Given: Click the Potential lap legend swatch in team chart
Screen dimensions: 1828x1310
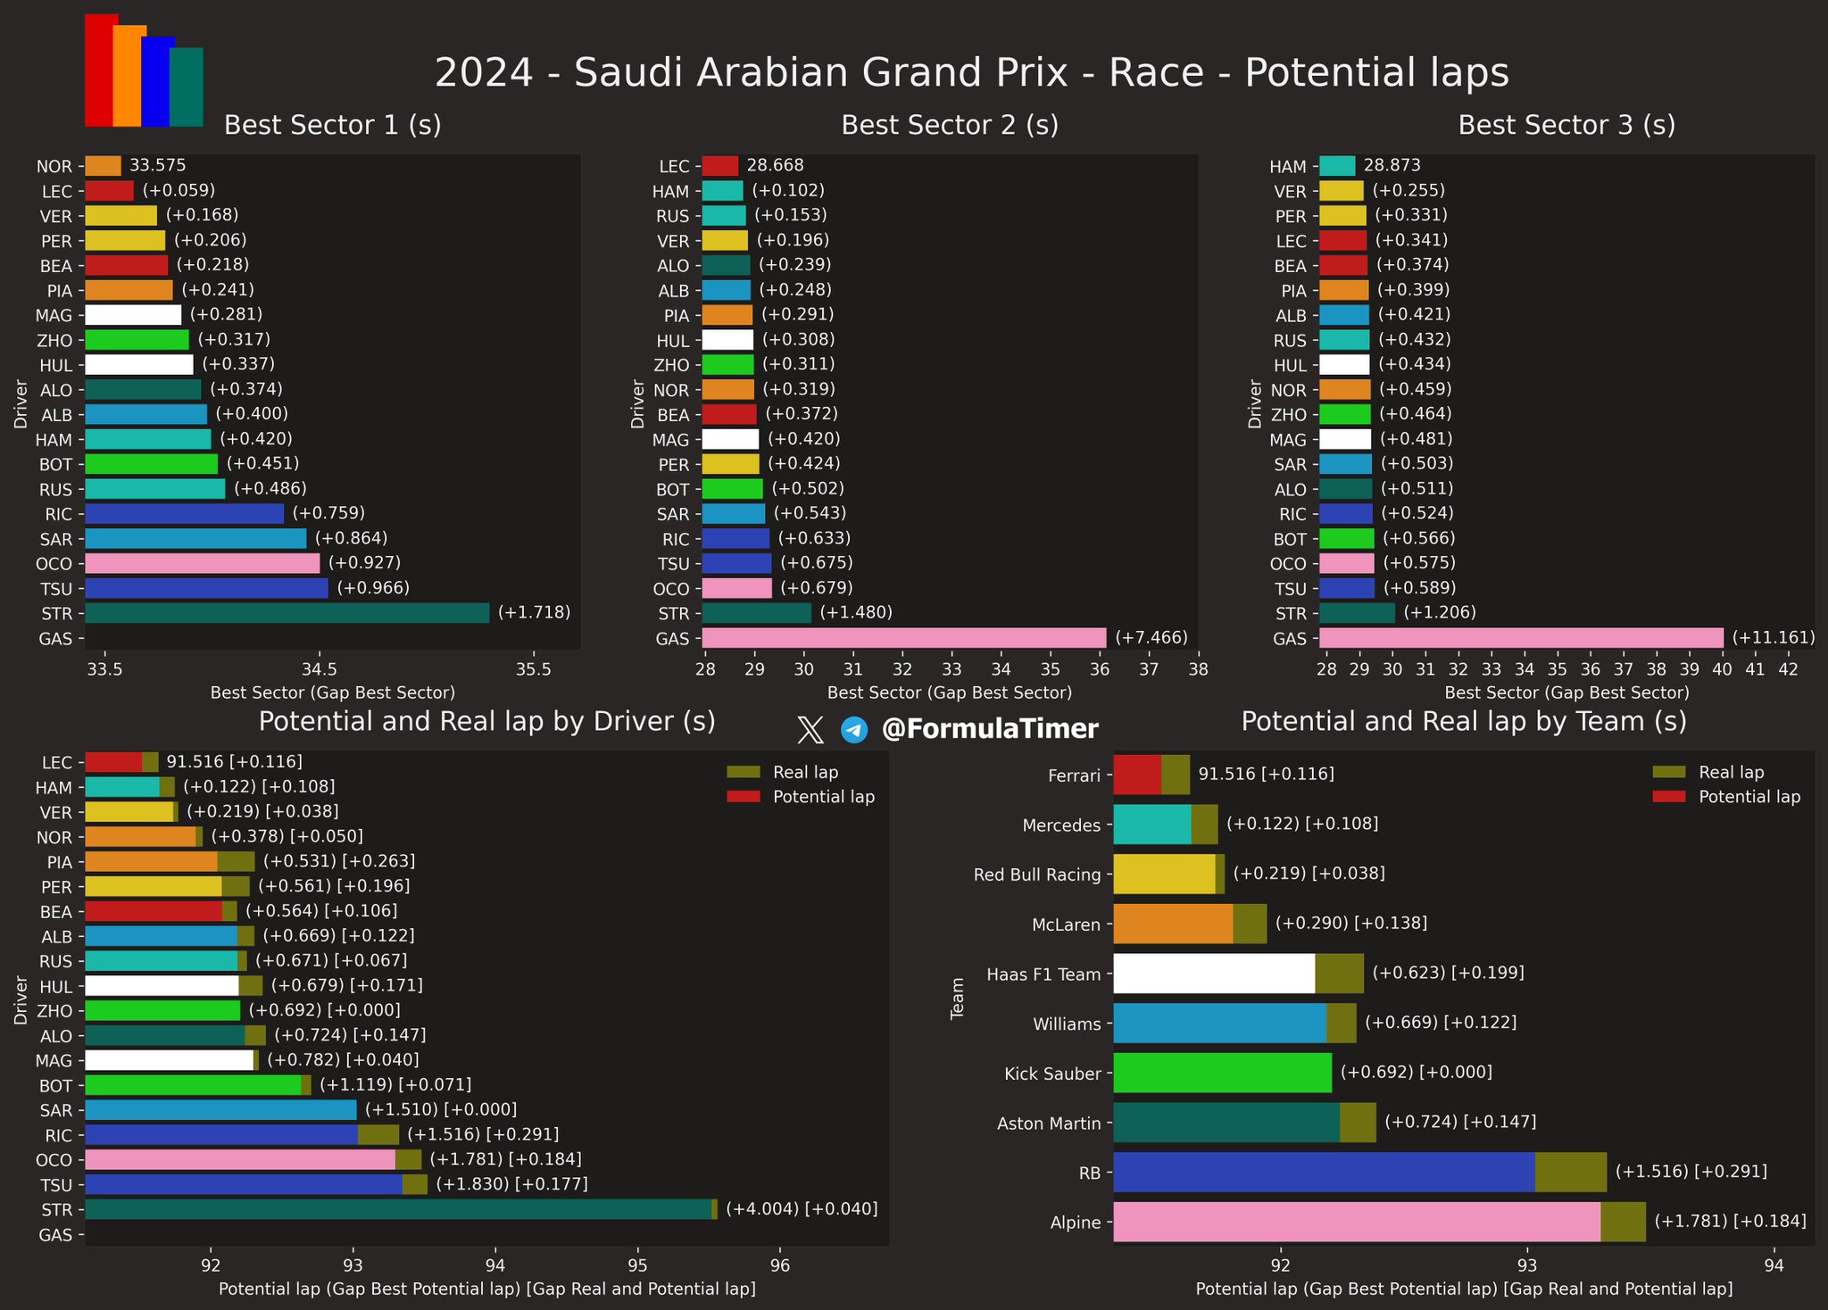Looking at the screenshot, I should pos(1669,797).
